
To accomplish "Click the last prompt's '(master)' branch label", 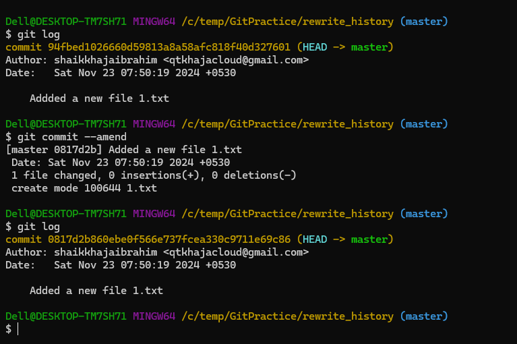I will [424, 316].
